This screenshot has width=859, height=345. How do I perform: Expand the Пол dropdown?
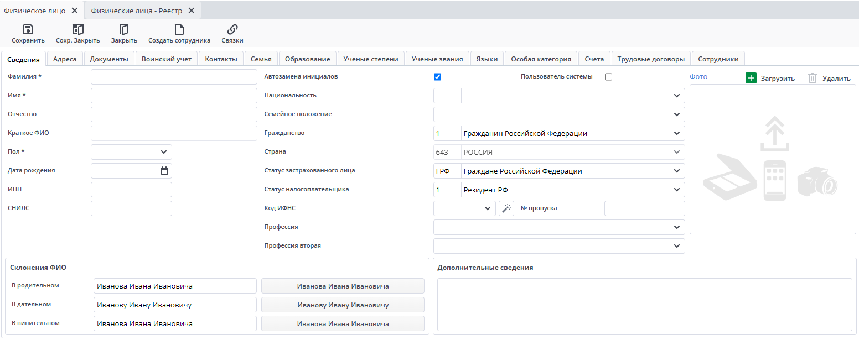[164, 152]
